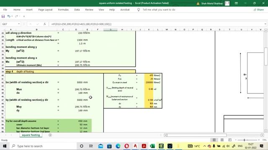Open the File menu
The width and height of the screenshot is (268, 150).
(x=5, y=10)
